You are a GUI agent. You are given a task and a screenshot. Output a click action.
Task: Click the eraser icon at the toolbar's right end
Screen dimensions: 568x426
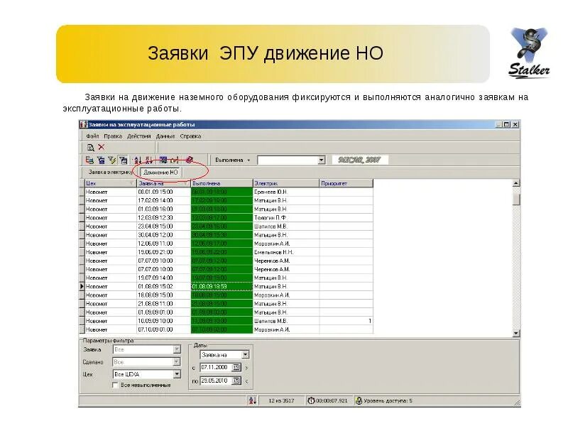pos(190,160)
